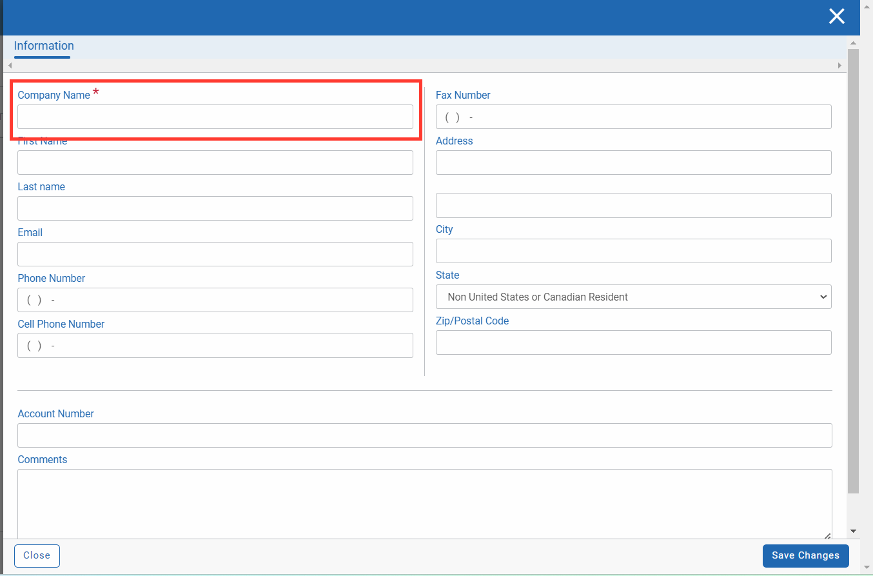Screen dimensions: 873x576
Task: Select the Zip/Postal Code field
Action: tap(633, 343)
